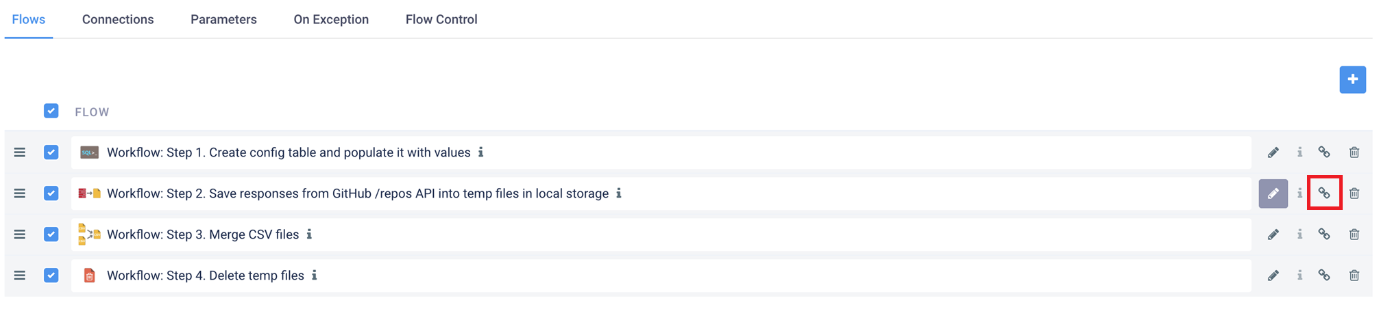
Task: Open the Flow Control tab
Action: [441, 20]
